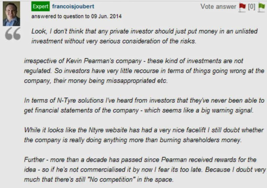Image resolution: width=267 pixels, height=188 pixels.
Task: Click the green Expert badge
Action: tap(40, 7)
